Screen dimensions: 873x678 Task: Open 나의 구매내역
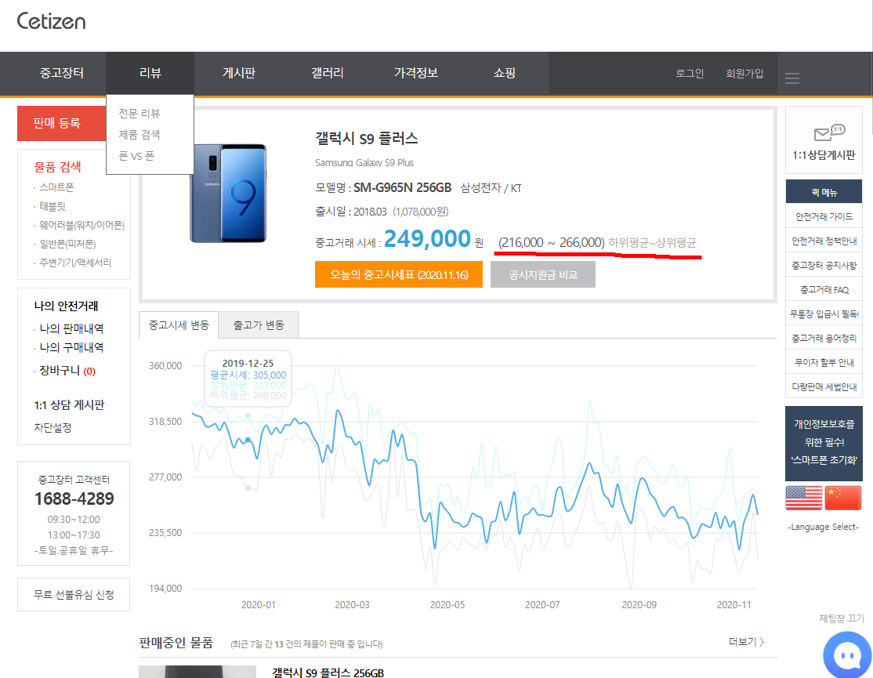click(71, 347)
